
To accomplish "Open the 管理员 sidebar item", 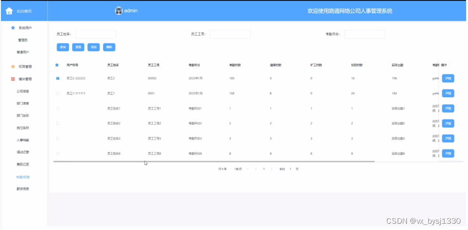I will coord(23,40).
